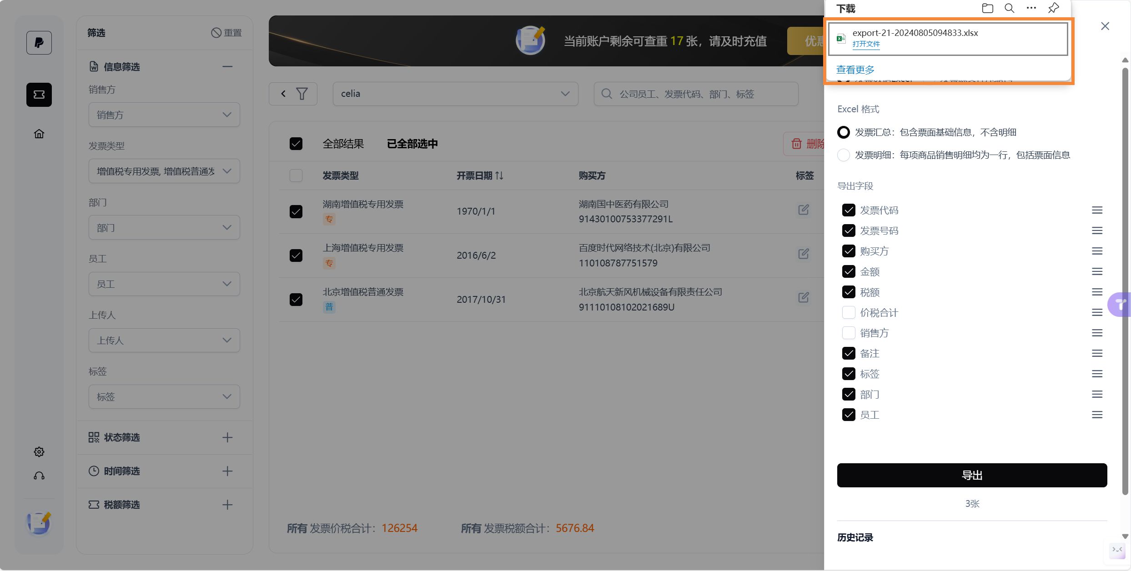Screen dimensions: 1131x571
Task: Click the avatar icon at sidebar bottom
Action: [39, 523]
